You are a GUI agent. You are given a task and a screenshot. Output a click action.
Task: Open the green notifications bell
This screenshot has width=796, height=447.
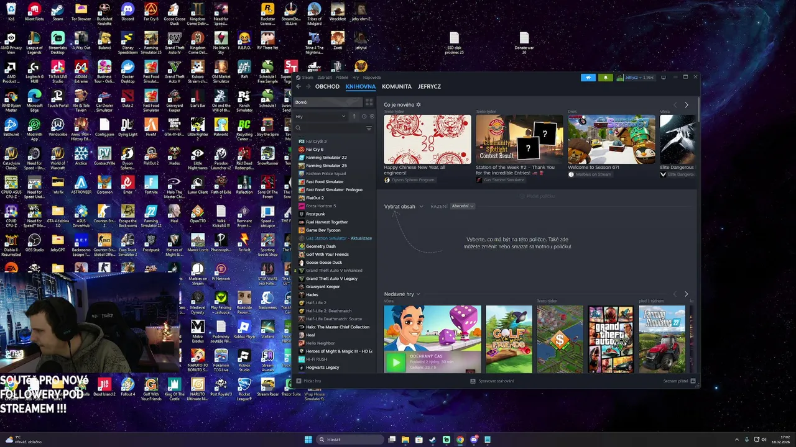606,78
